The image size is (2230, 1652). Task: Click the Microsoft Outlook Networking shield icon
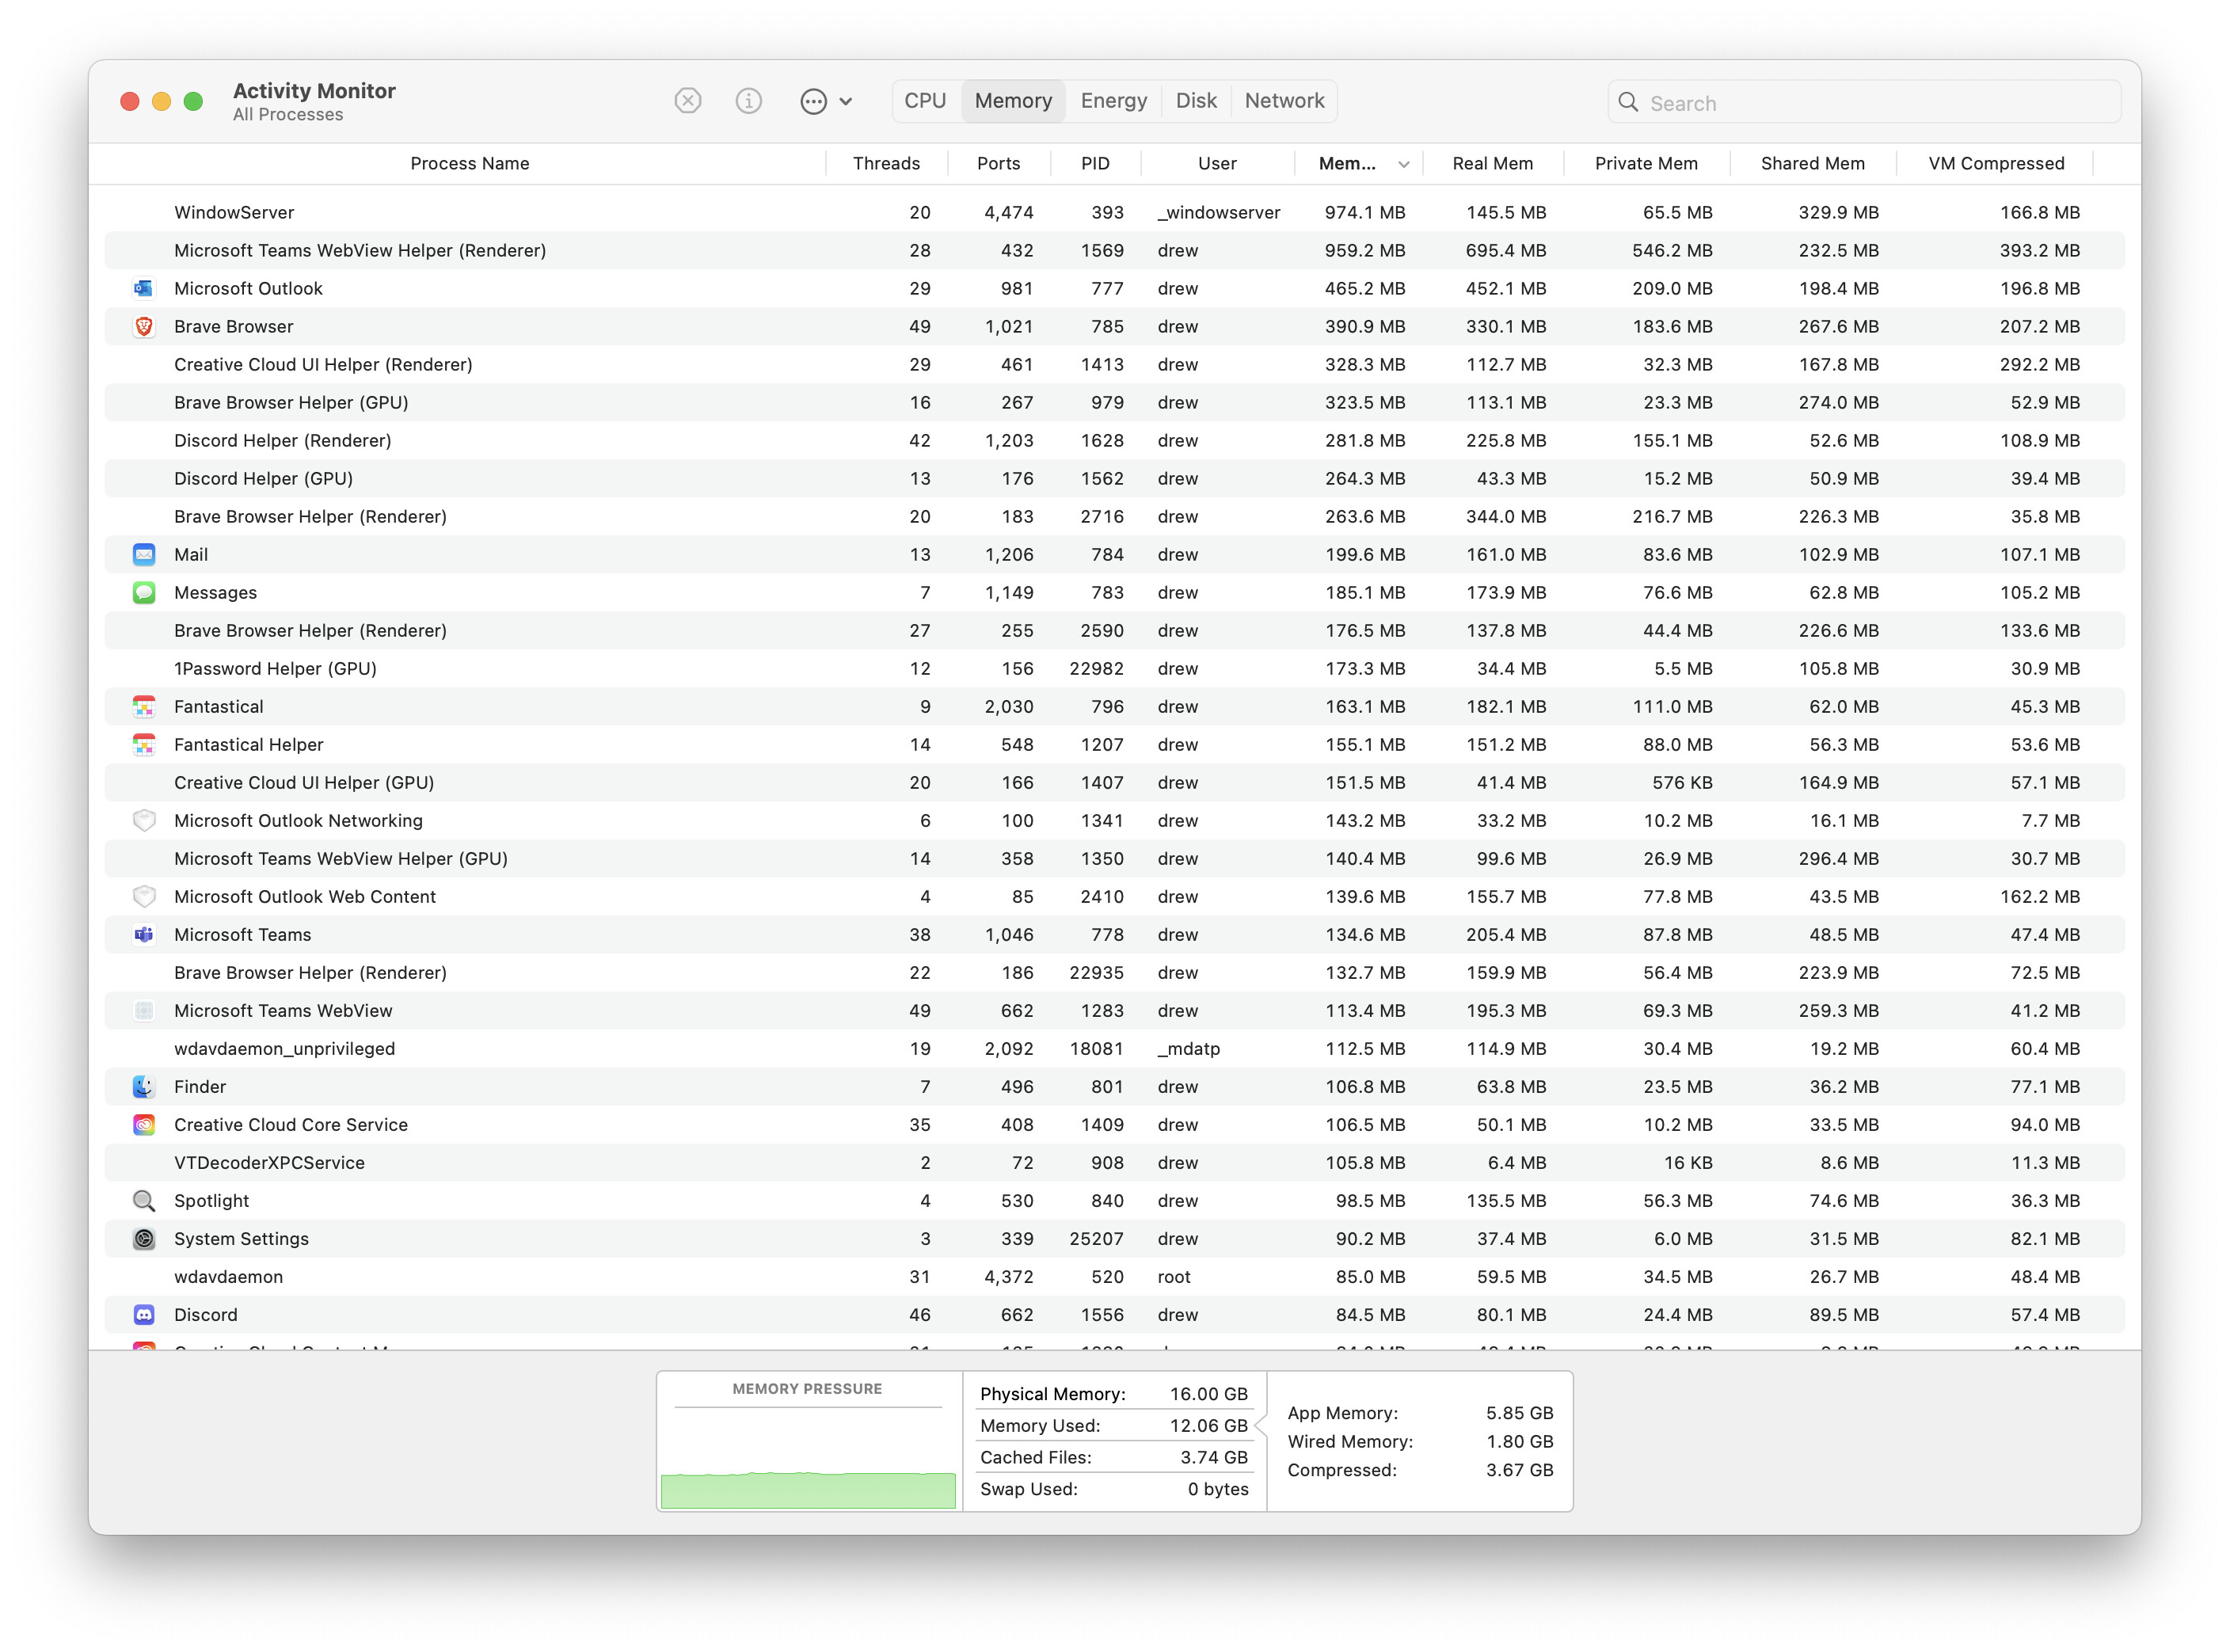(144, 820)
